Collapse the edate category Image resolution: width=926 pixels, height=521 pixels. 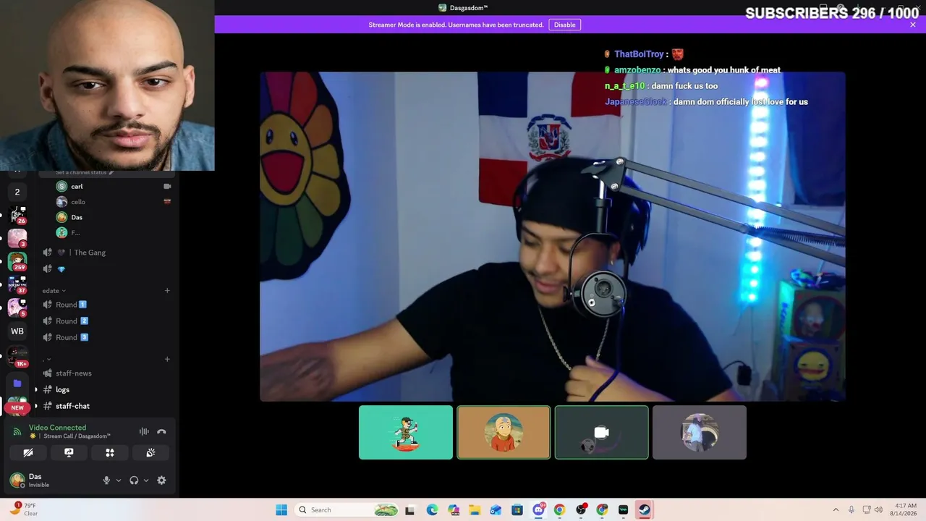[x=54, y=291]
